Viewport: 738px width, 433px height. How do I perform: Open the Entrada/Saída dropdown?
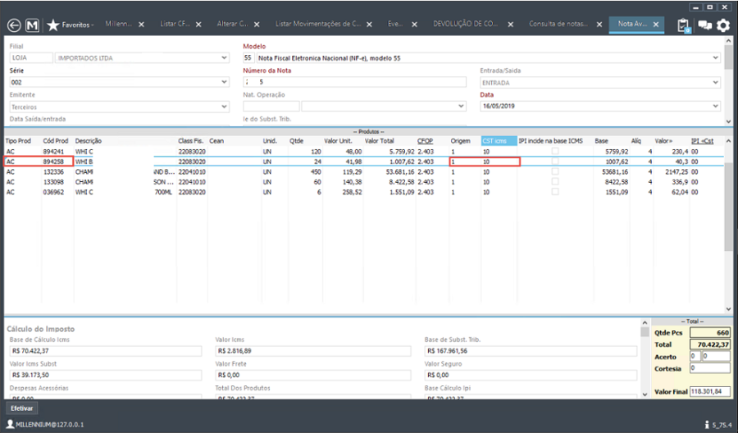click(x=715, y=82)
